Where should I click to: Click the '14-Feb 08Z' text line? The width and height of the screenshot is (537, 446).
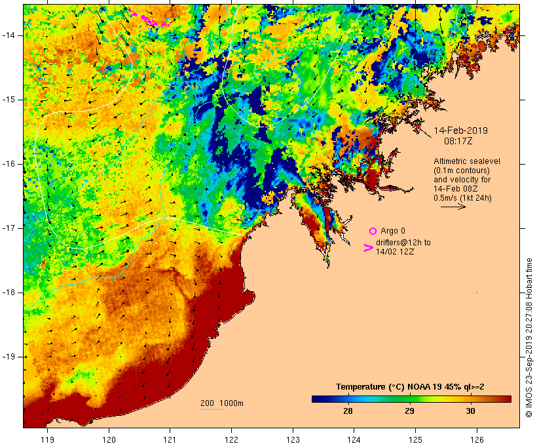[456, 189]
